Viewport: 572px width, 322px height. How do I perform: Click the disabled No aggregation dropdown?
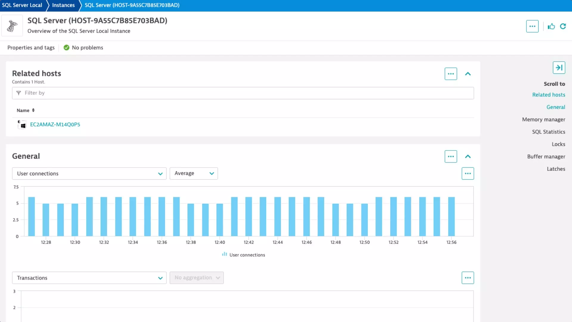coord(197,278)
